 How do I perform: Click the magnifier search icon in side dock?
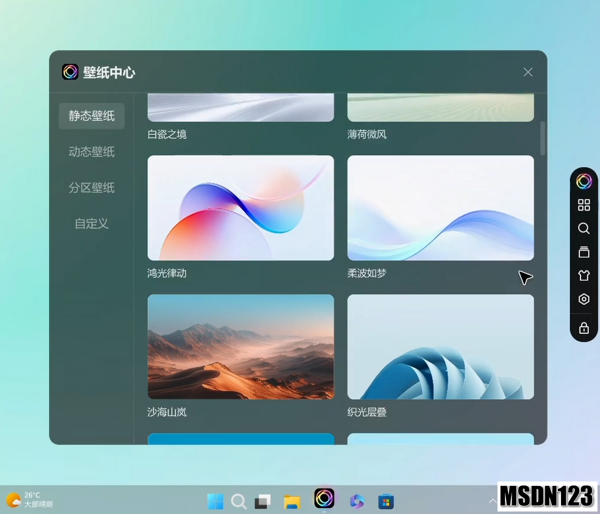click(x=583, y=228)
